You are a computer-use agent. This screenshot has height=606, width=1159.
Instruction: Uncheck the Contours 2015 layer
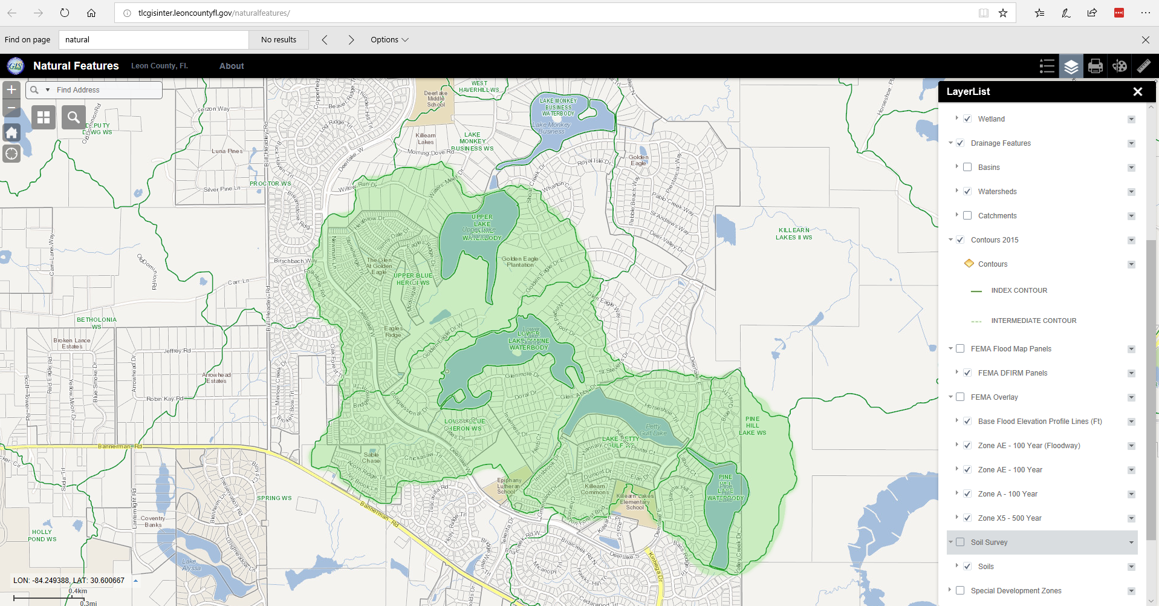(x=960, y=240)
